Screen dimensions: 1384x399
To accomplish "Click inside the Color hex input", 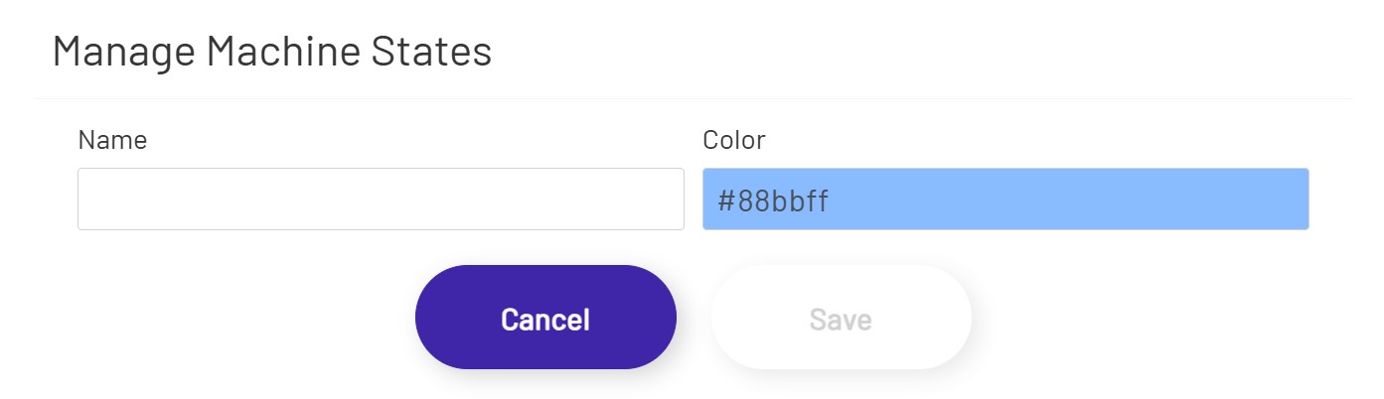I will pyautogui.click(x=1005, y=199).
